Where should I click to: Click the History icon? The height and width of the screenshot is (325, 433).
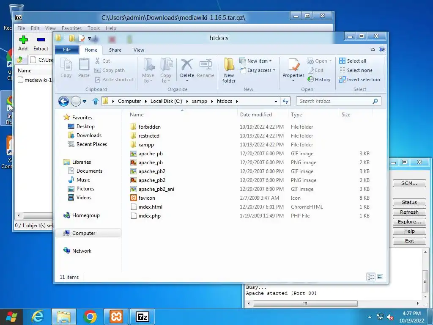tap(310, 80)
